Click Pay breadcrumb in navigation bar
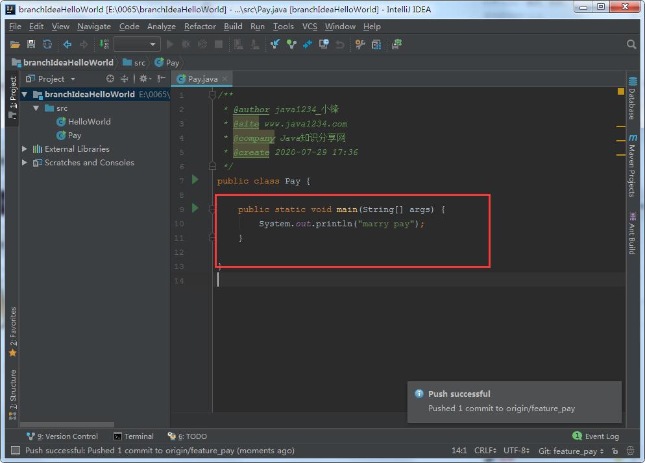Screen dimensions: 645x463 click(x=167, y=62)
